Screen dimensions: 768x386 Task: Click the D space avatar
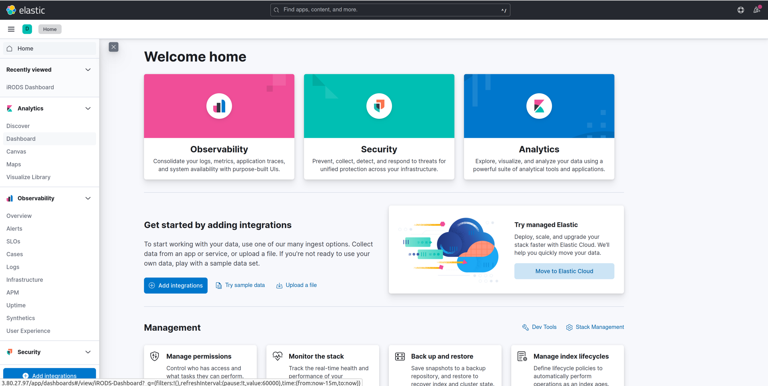[x=27, y=29]
